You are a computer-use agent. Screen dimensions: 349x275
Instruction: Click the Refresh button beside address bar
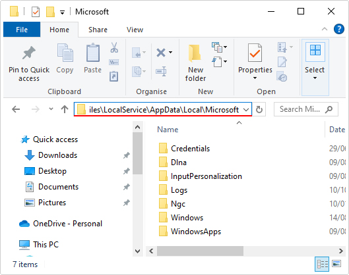[x=259, y=109]
